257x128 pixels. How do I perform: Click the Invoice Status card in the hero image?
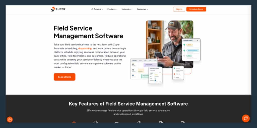[191, 50]
